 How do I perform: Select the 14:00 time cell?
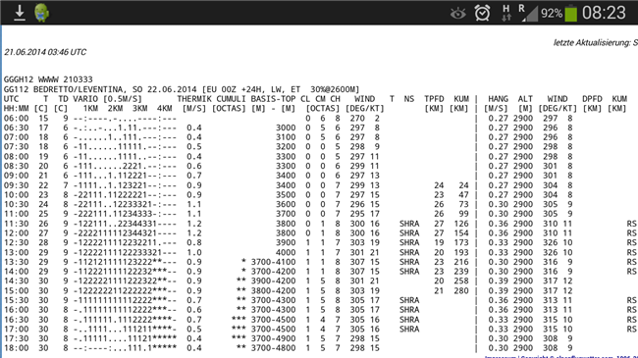coord(17,272)
